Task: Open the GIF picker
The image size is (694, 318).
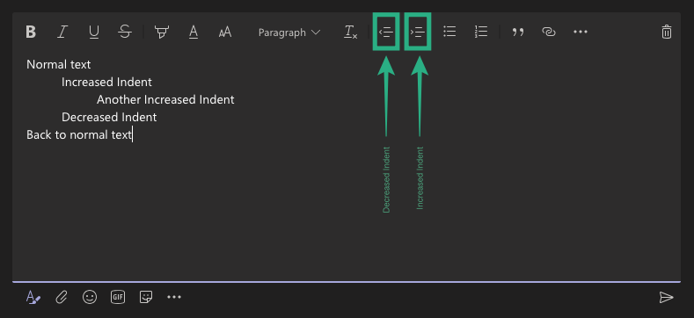Action: (x=118, y=297)
